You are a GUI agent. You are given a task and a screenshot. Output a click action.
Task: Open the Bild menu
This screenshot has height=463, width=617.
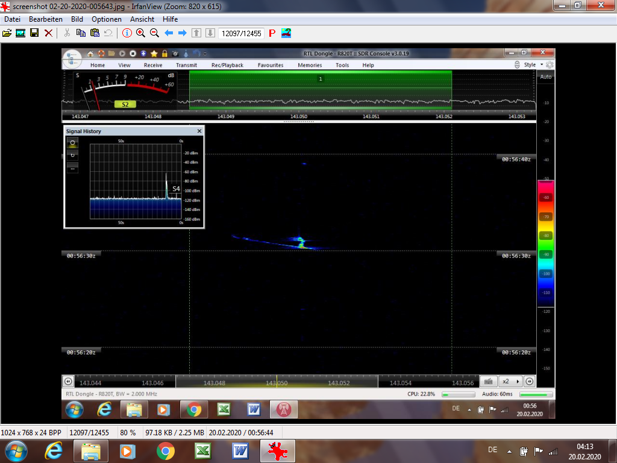[x=77, y=19]
